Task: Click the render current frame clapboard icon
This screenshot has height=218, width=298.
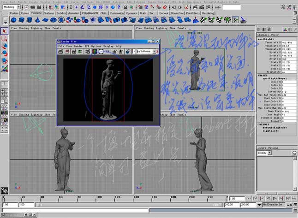Action: pyautogui.click(x=195, y=7)
